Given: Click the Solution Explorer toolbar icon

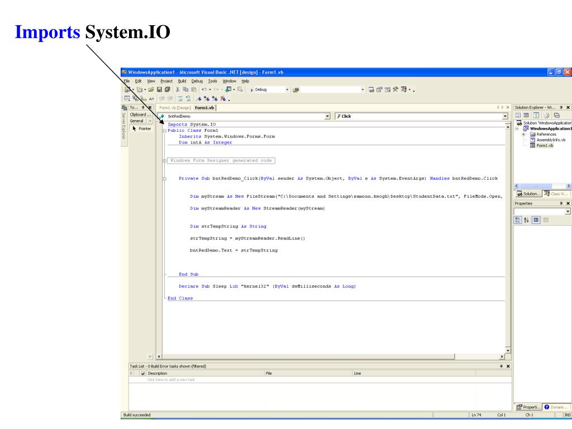Looking at the screenshot, I should pos(371,89).
